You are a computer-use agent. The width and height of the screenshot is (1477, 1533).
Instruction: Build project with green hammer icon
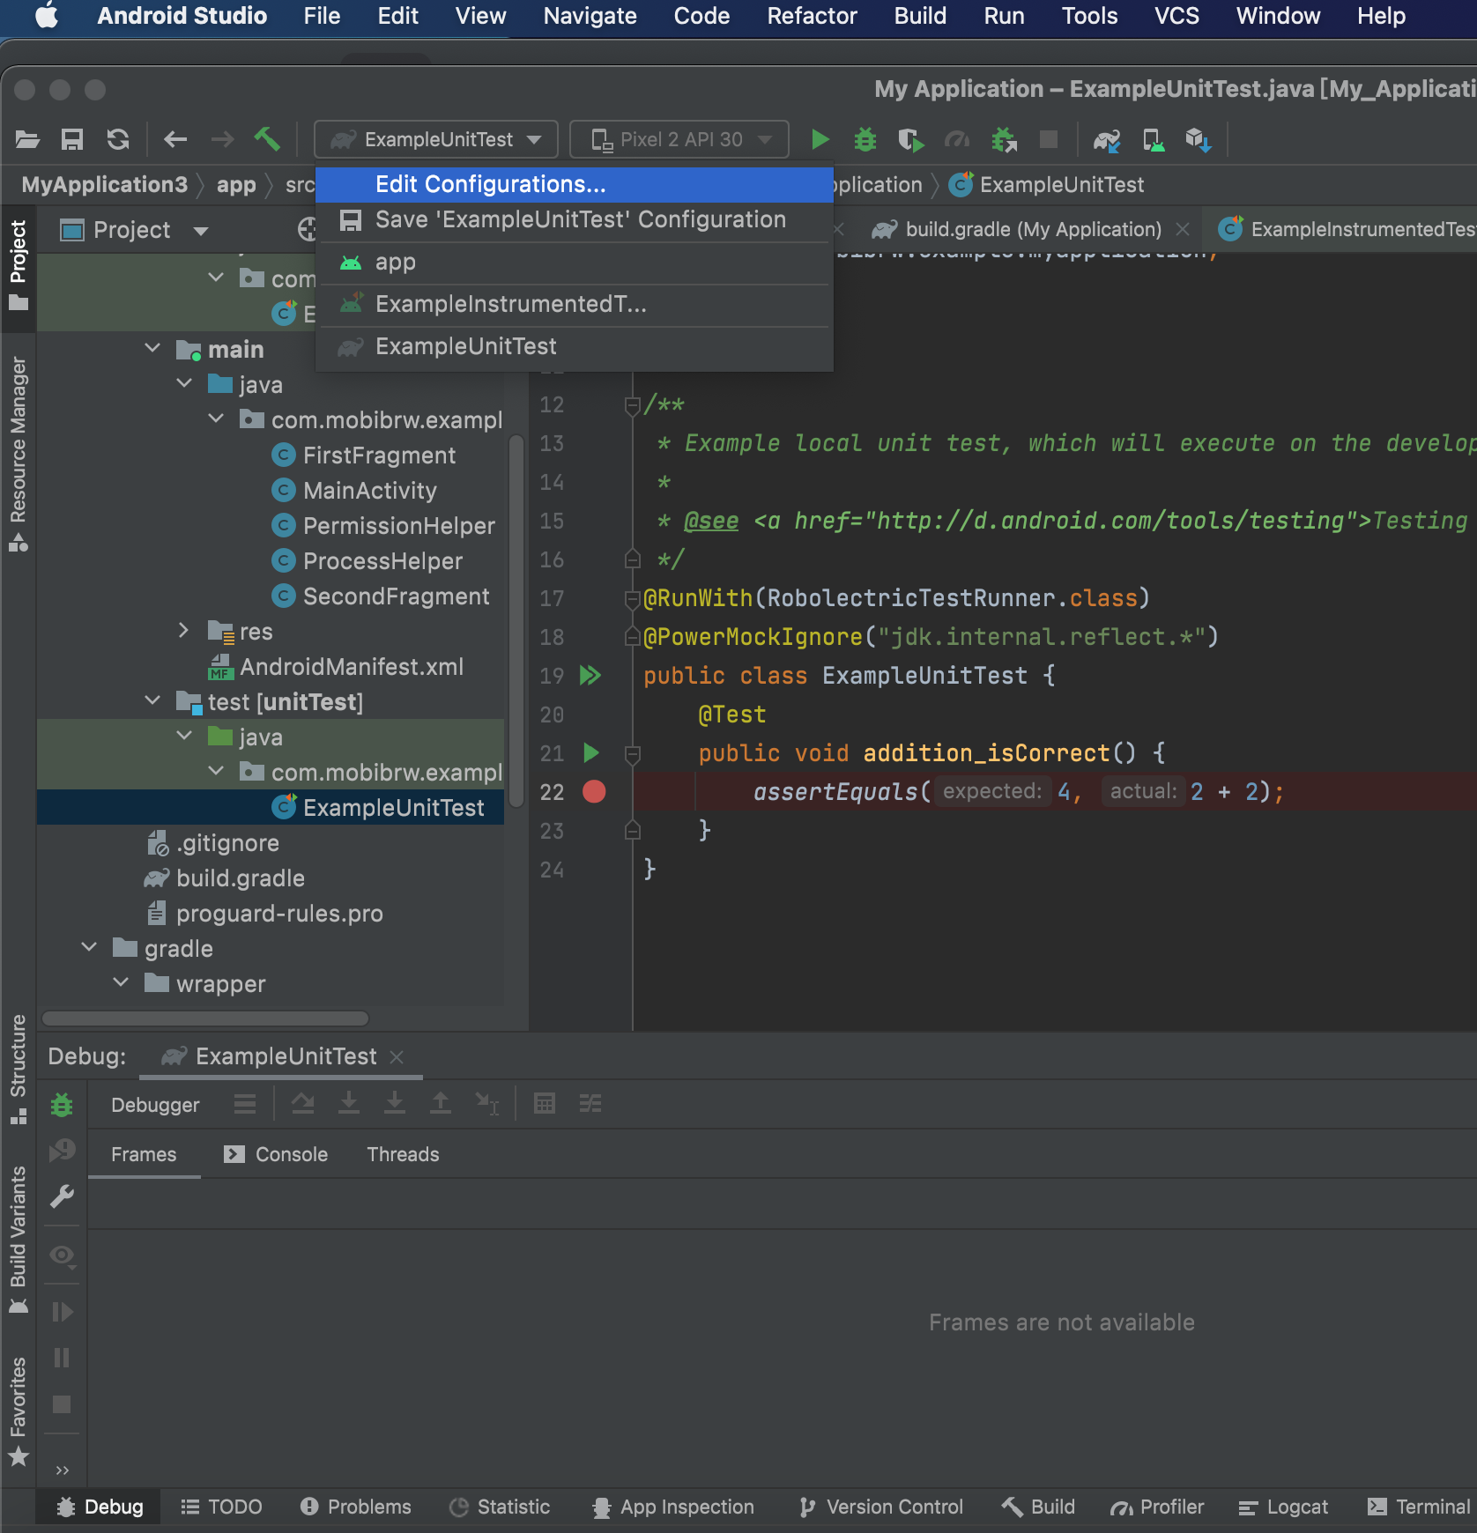pos(267,138)
